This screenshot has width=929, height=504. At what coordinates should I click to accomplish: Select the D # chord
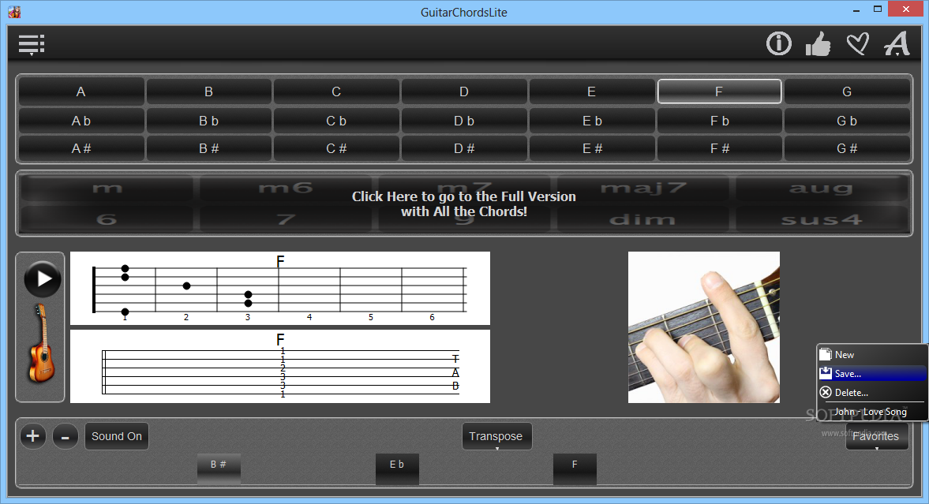pos(464,148)
